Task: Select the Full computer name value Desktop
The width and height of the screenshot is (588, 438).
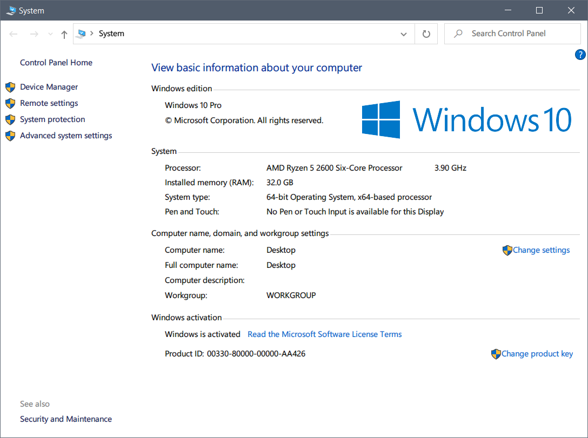Action: coord(281,265)
